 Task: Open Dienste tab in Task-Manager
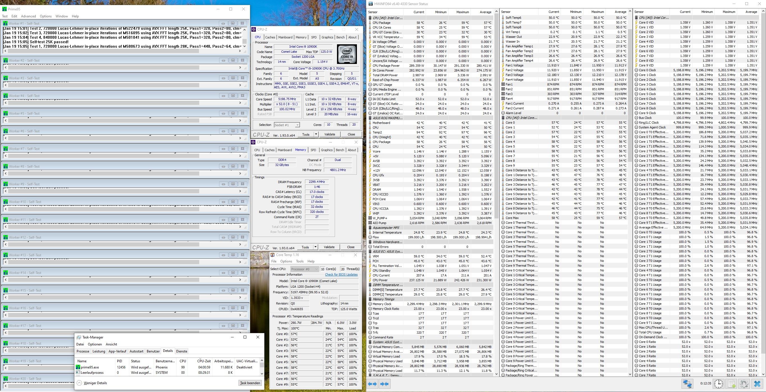pyautogui.click(x=182, y=351)
